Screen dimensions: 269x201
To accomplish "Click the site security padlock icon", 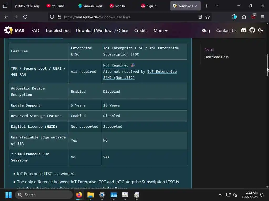I will (59, 17).
